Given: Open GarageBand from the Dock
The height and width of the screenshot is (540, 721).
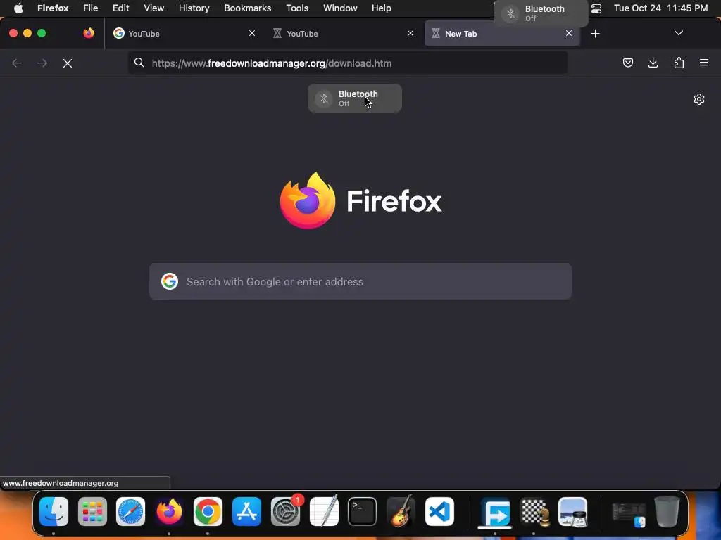Looking at the screenshot, I should pyautogui.click(x=401, y=511).
